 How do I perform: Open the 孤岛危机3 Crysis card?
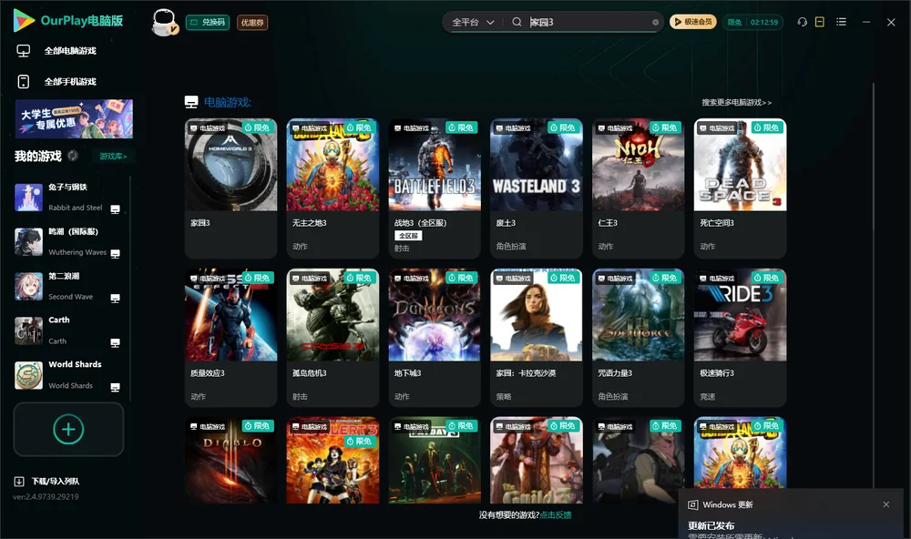(x=333, y=338)
